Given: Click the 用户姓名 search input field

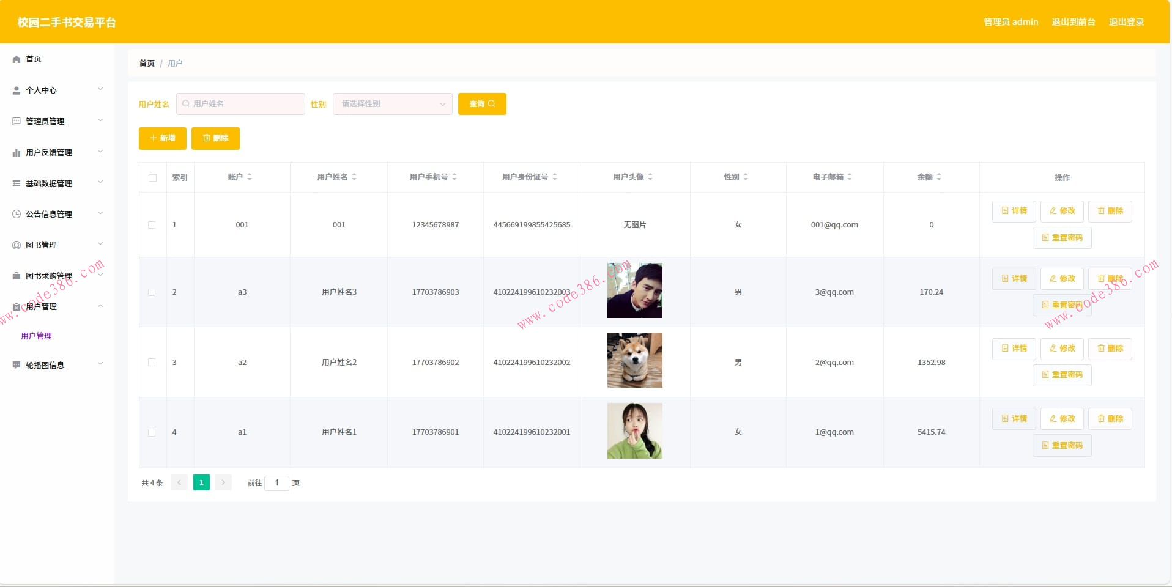Looking at the screenshot, I should click(240, 104).
